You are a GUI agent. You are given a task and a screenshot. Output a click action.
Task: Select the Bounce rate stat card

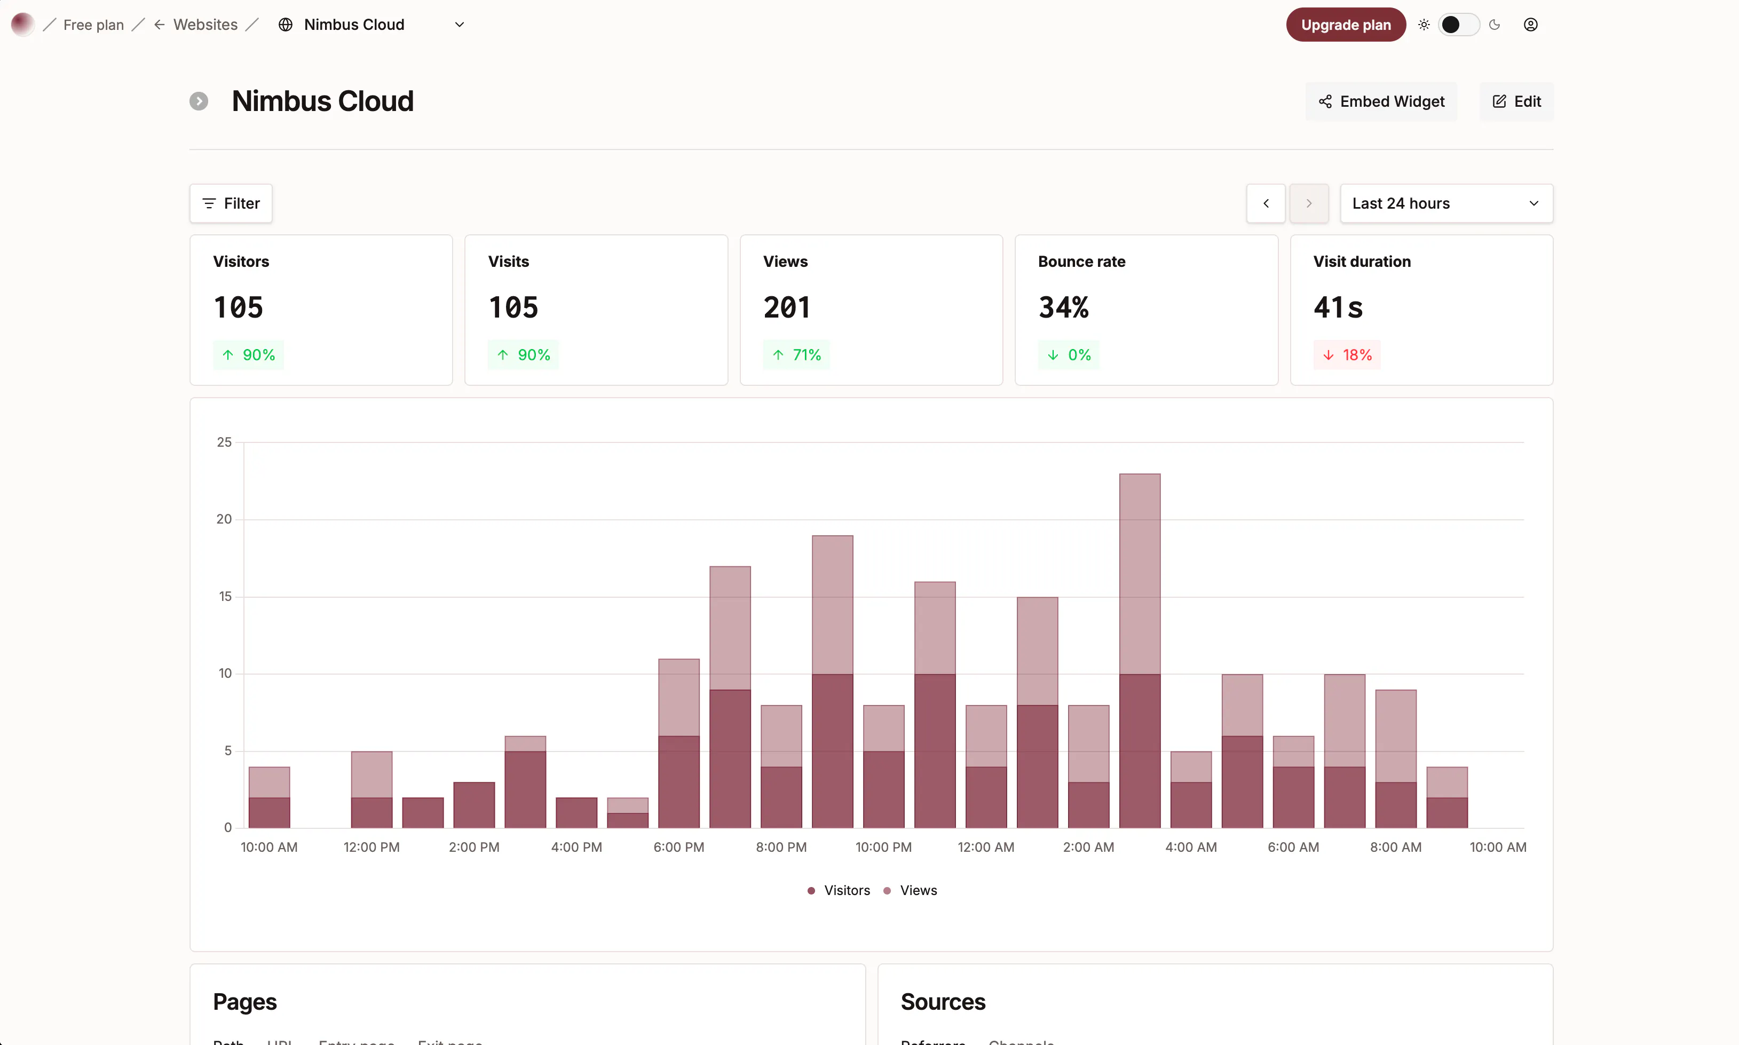point(1146,310)
